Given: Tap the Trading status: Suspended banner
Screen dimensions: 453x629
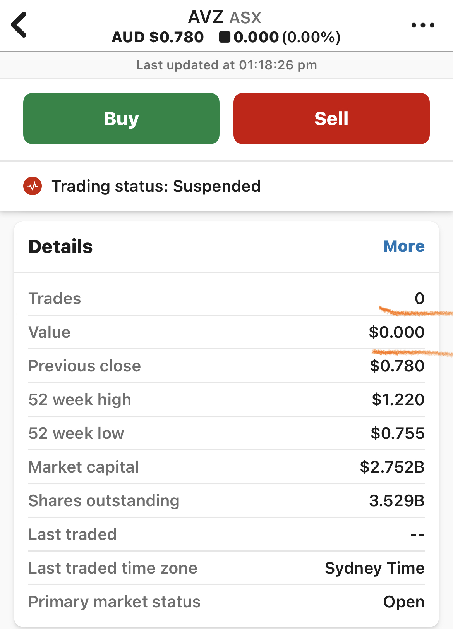Looking at the screenshot, I should tap(156, 186).
